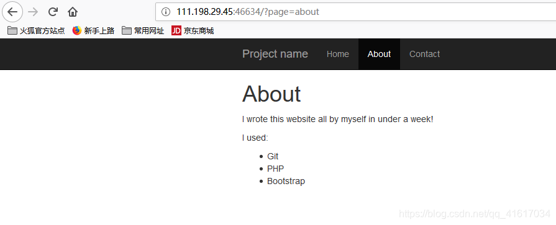The height and width of the screenshot is (225, 556).
Task: Click the Bootstrap list item
Action: [x=286, y=181]
